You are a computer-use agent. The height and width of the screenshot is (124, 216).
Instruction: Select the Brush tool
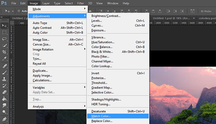[4, 72]
